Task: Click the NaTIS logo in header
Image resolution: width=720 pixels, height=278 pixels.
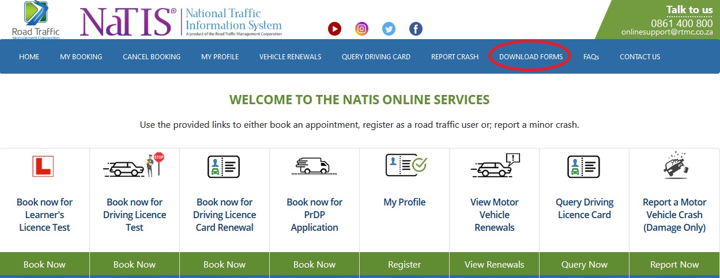Action: (x=128, y=22)
